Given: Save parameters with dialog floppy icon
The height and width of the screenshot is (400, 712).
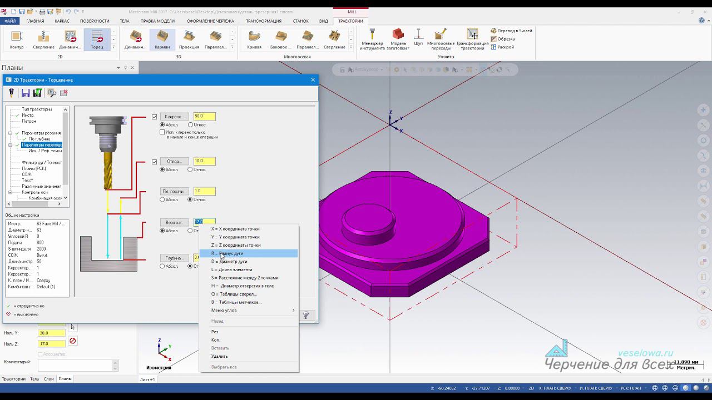Looking at the screenshot, I should point(26,93).
